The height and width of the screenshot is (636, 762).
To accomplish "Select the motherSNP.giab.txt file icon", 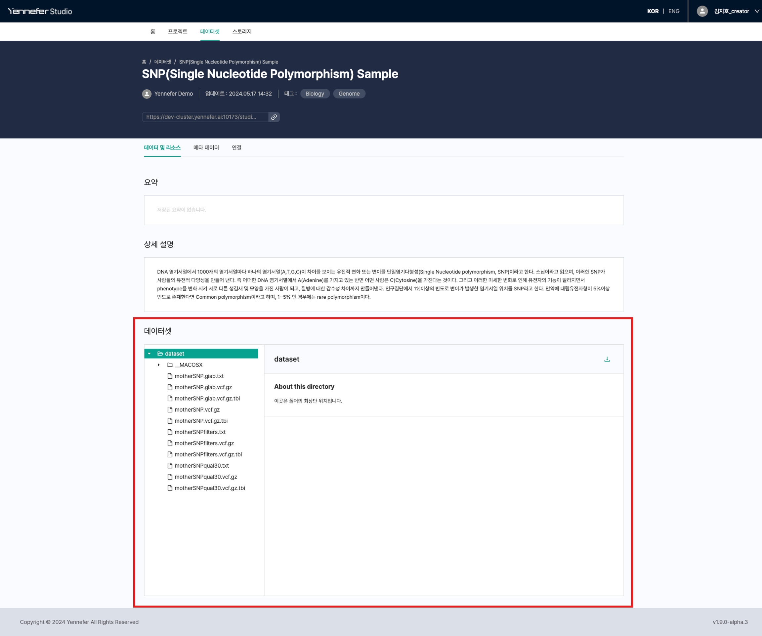I will pos(169,376).
